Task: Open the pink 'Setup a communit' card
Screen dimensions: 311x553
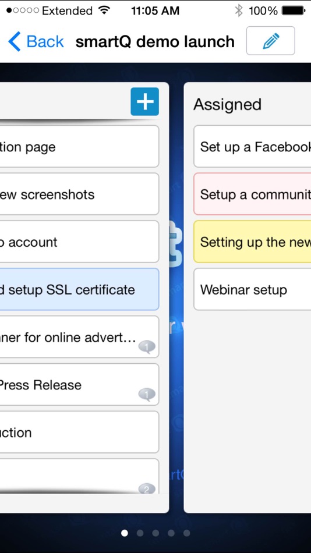Action: [252, 194]
